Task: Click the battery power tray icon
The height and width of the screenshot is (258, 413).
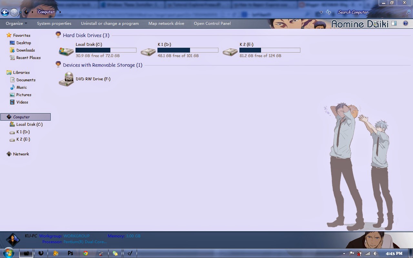Action: [360, 253]
